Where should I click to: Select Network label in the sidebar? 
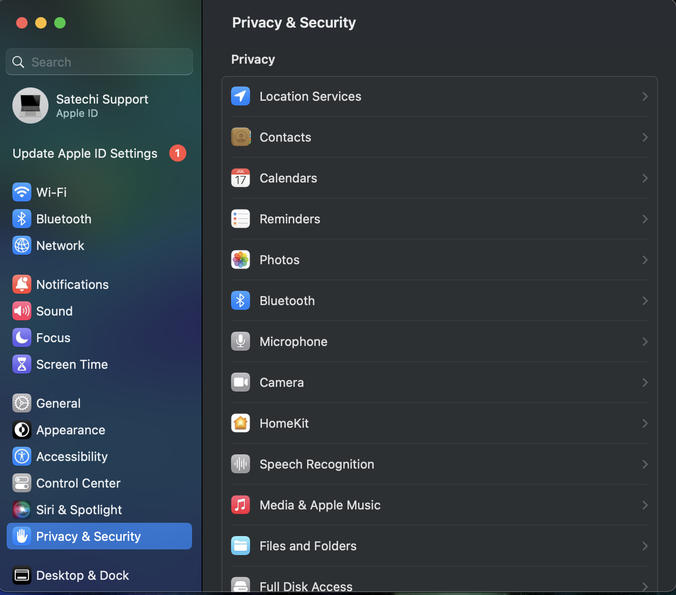tap(60, 246)
